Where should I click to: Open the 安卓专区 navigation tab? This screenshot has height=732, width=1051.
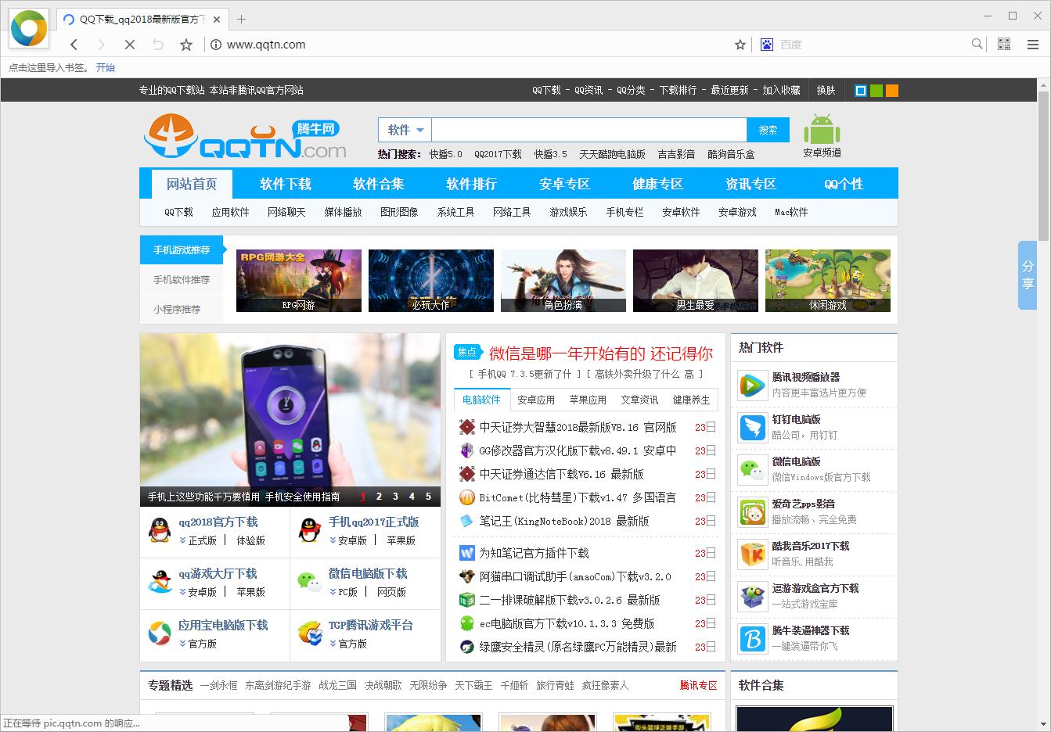click(x=564, y=184)
